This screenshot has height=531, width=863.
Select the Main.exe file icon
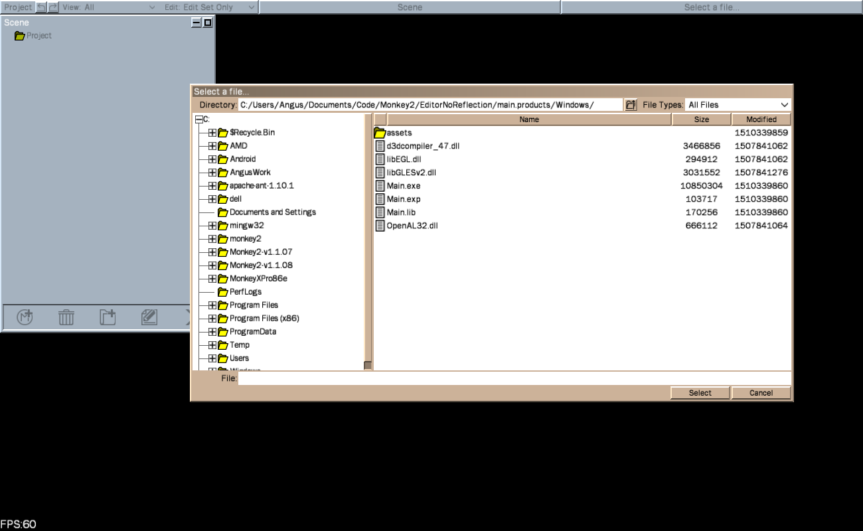pyautogui.click(x=380, y=186)
